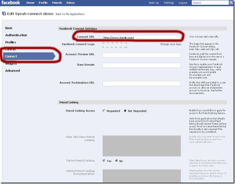Viewport: 235px width, 184px height.
Task: Click the Friend Linking section header
Action: [142, 102]
